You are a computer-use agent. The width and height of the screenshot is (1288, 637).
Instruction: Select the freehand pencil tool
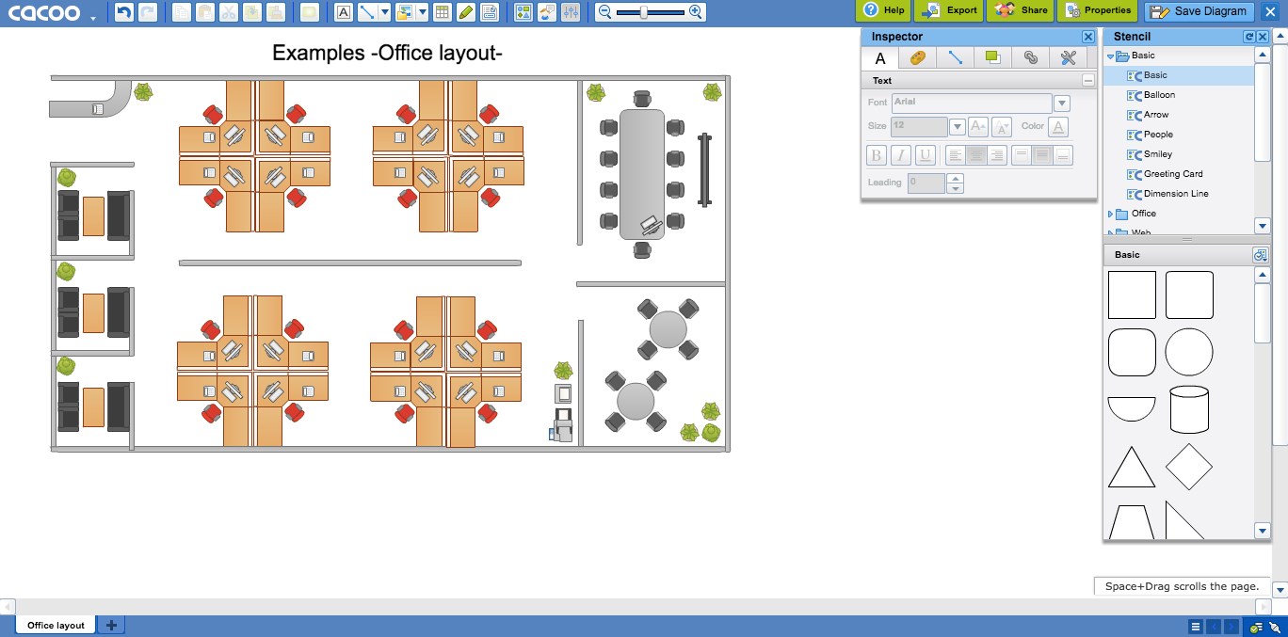pos(466,12)
